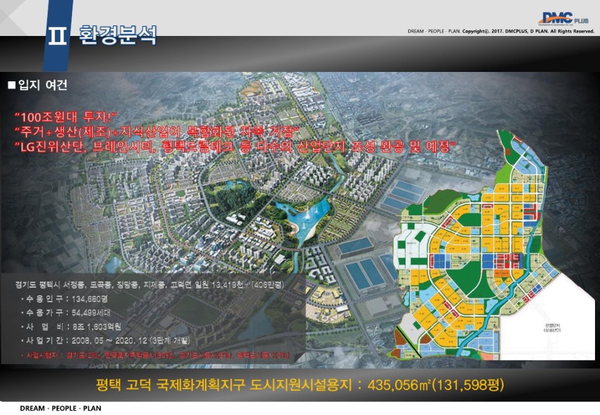Select the 사업비 8조 1,603억원 line

point(71,326)
